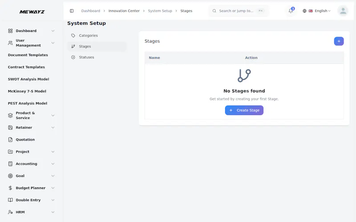Click the Budget Planner dollar icon
This screenshot has height=222, width=356.
point(10,188)
